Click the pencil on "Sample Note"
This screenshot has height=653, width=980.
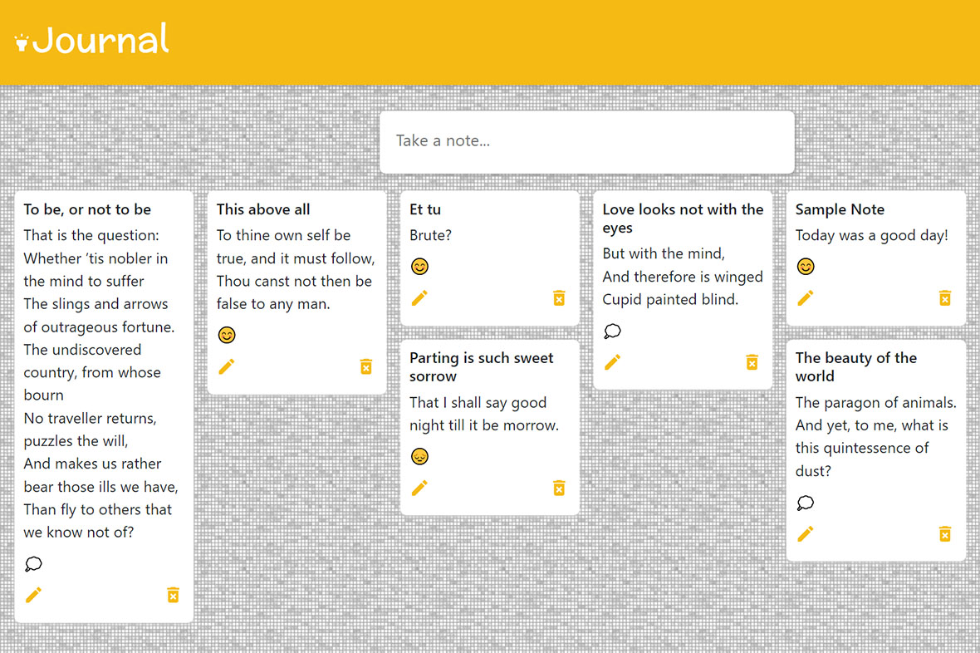[x=806, y=297]
